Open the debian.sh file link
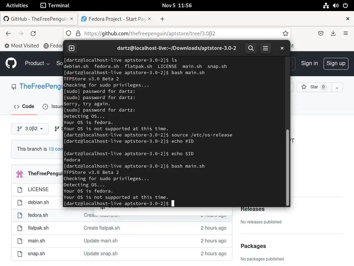The image size is (354, 266). (38, 202)
